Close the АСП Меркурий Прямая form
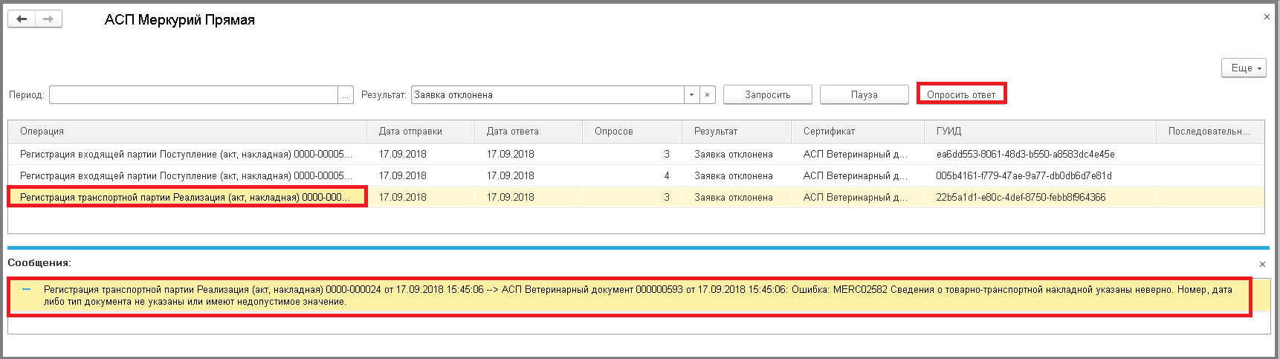Viewport: 1280px width, 359px height. pos(1267,16)
